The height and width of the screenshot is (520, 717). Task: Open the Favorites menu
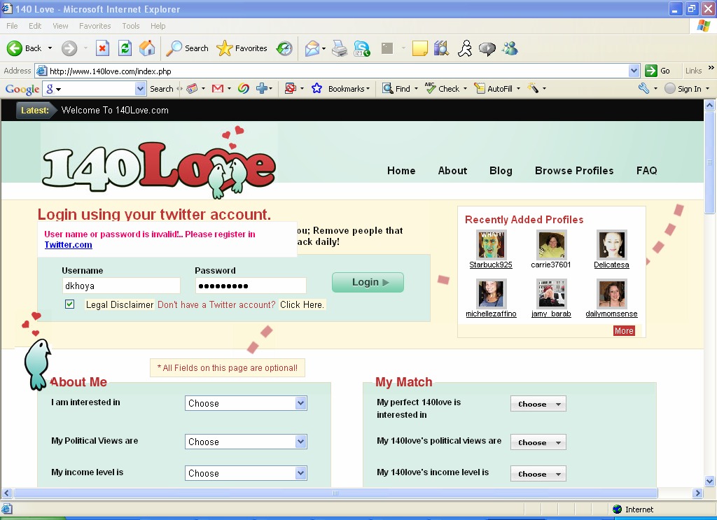[x=95, y=26]
